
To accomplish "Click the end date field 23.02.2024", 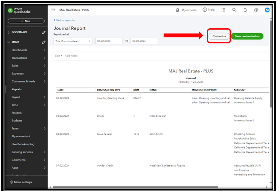I will (x=144, y=41).
